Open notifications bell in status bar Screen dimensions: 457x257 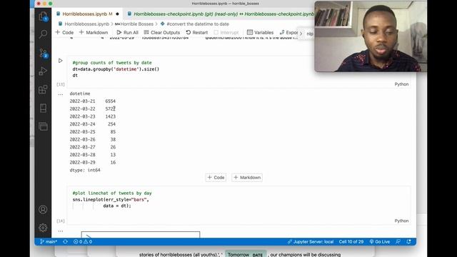pos(408,241)
